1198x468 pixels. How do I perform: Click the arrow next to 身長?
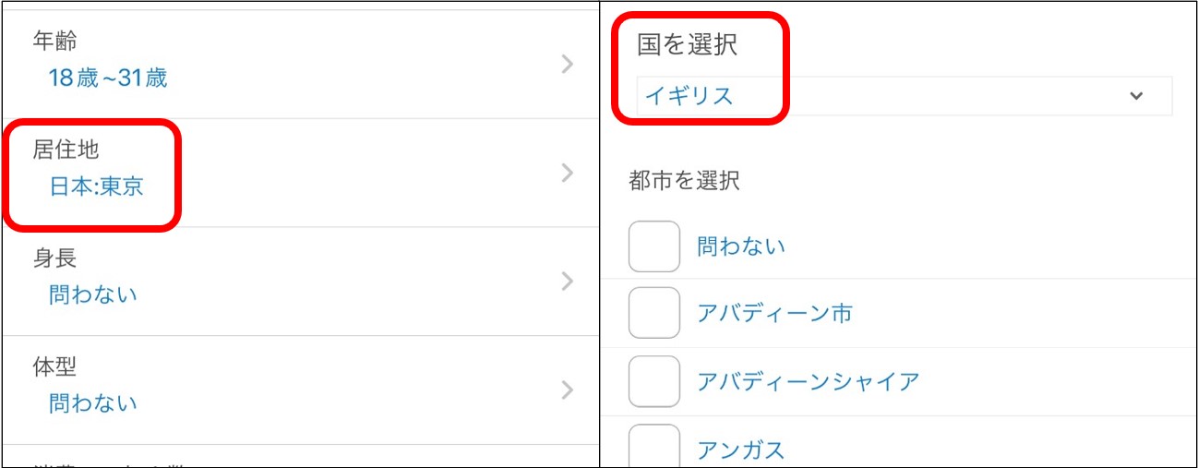click(x=568, y=281)
